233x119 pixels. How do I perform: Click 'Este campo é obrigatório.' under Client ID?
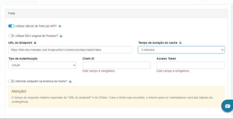point(99,71)
